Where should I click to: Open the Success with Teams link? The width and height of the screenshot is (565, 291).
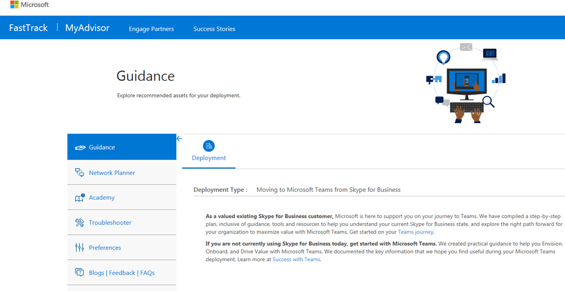(296, 260)
